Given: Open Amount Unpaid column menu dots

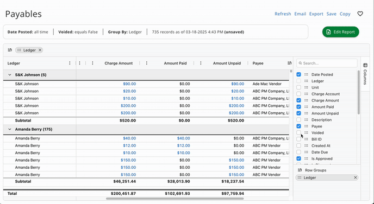Looking at the screenshot, I should [201, 63].
